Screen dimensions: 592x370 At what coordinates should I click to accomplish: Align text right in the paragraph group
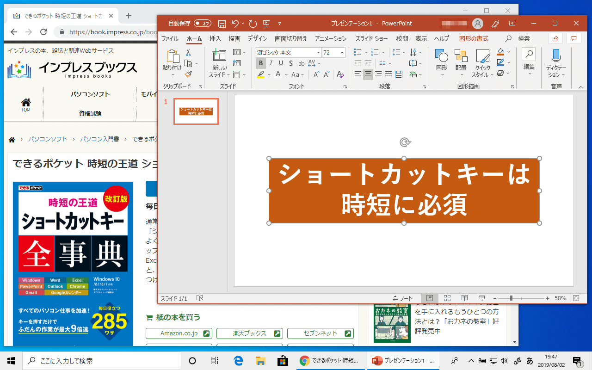click(x=378, y=74)
